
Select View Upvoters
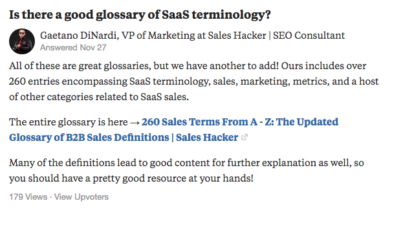point(82,197)
